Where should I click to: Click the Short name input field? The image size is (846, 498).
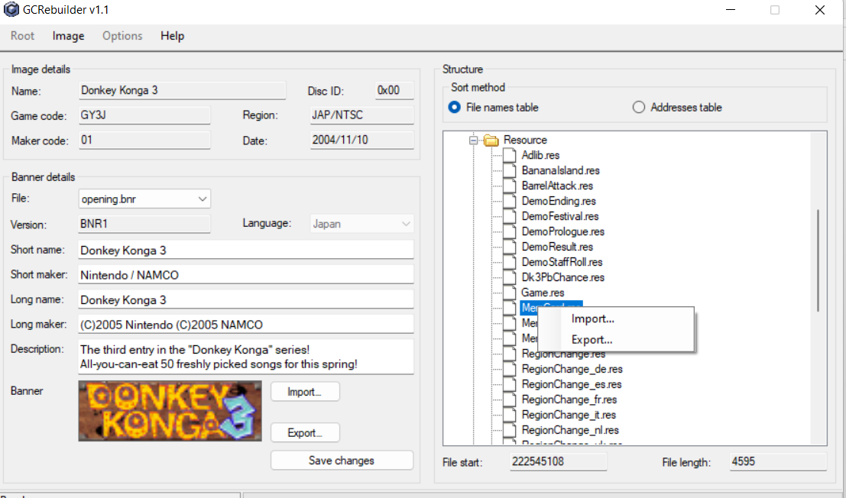246,250
